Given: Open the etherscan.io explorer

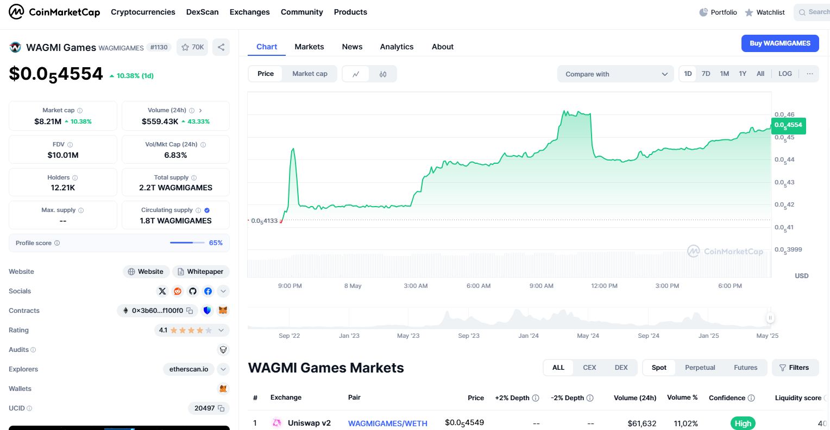Looking at the screenshot, I should tap(188, 369).
